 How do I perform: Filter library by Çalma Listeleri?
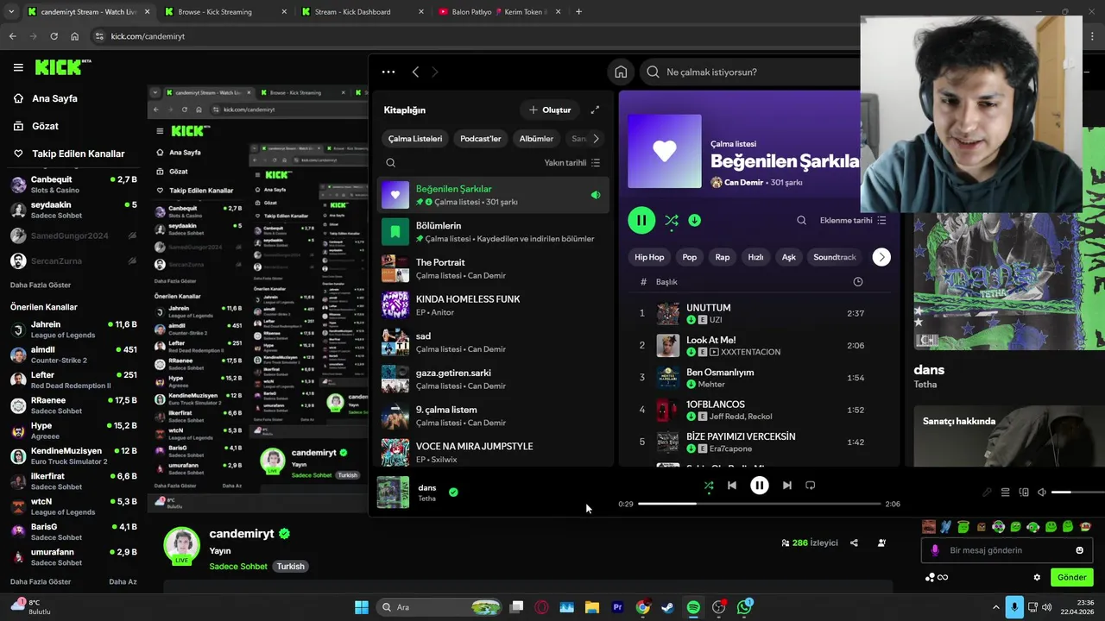point(415,139)
